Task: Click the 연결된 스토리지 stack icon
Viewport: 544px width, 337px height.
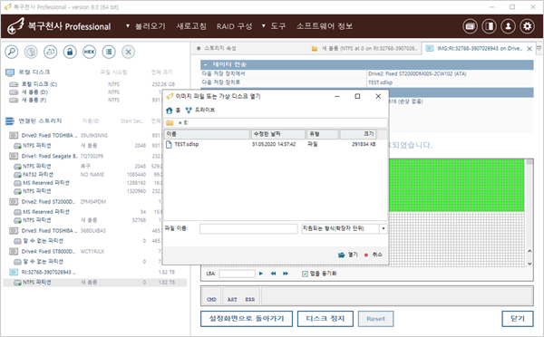Action: [x=10, y=121]
